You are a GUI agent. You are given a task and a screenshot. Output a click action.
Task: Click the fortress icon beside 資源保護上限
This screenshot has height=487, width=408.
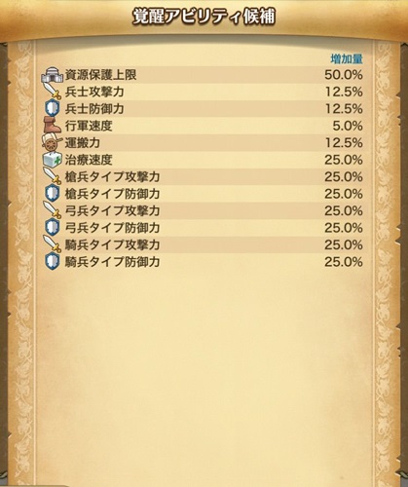click(x=52, y=75)
